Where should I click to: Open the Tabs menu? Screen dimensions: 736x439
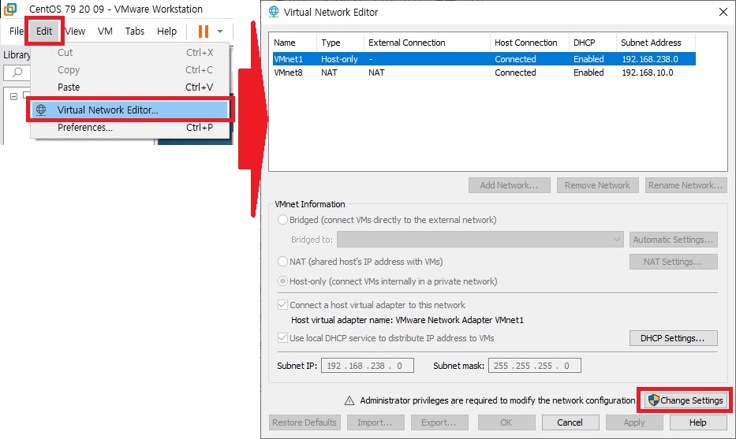(135, 32)
